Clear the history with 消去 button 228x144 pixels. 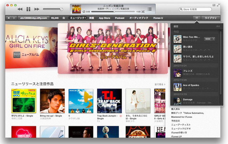point(218,26)
